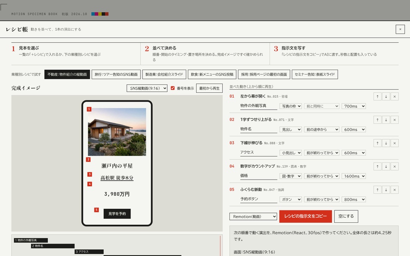
Task: Edit the 物件の外観写真 label field
Action: coord(259,106)
